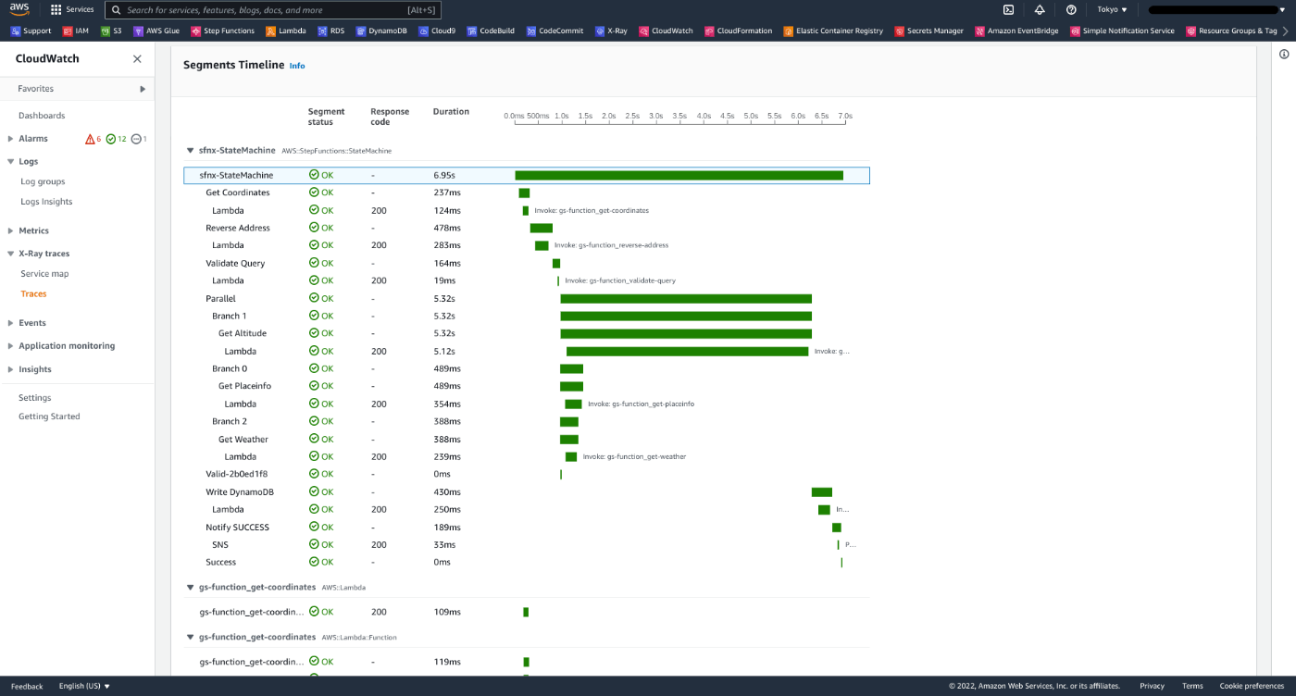Screen dimensions: 1296x696
Task: Open the CodeCommit bookmark shortcut
Action: point(555,31)
